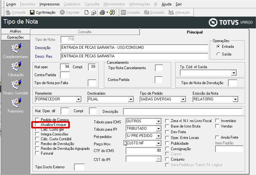The width and height of the screenshot is (256, 175).
Task: Toggle the Recibo de Devolução checkbox
Action: (x=37, y=144)
